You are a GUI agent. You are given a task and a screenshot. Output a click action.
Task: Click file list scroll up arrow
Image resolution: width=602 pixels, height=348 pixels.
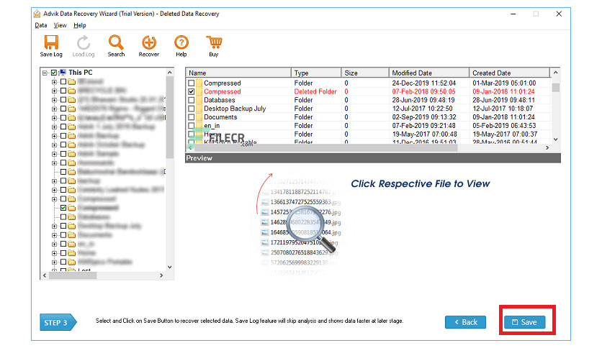[555, 73]
